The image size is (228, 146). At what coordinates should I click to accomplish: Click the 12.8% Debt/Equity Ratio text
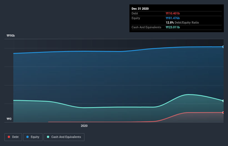point(182,22)
